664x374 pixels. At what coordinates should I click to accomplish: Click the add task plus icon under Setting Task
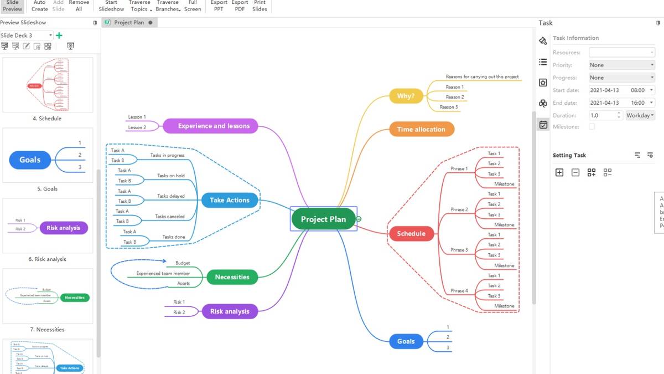tap(559, 172)
